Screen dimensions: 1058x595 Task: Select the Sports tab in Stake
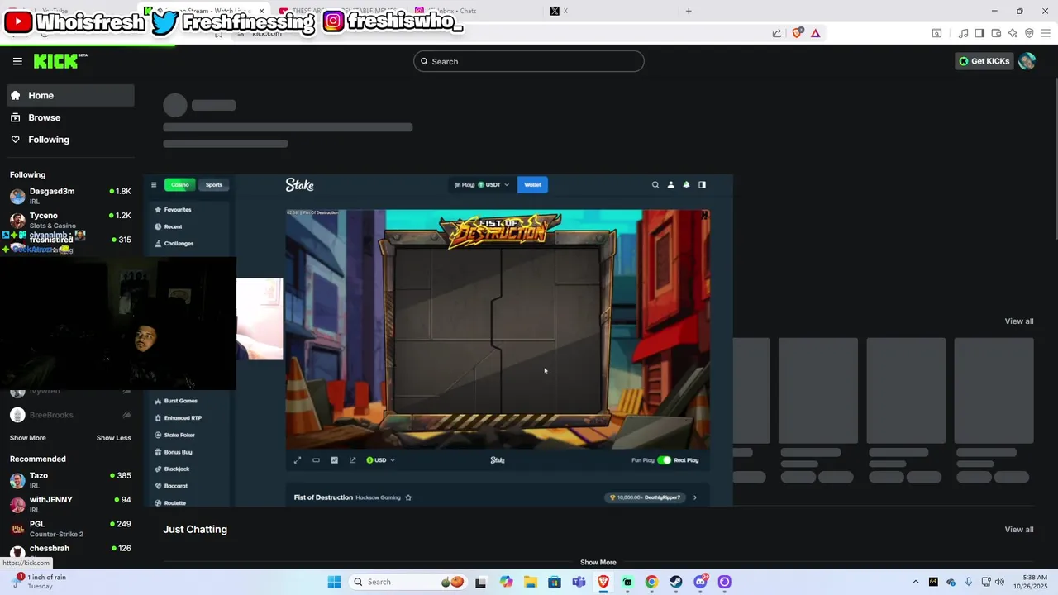pos(214,185)
